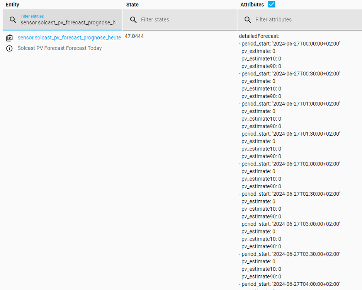362x290 pixels.
Task: Click the State column header
Action: coord(132,4)
